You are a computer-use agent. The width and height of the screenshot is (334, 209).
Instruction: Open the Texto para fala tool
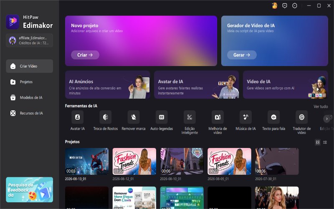274,117
